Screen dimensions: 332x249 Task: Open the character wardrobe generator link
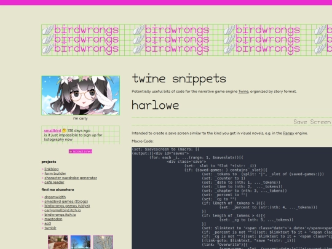pos(71,178)
